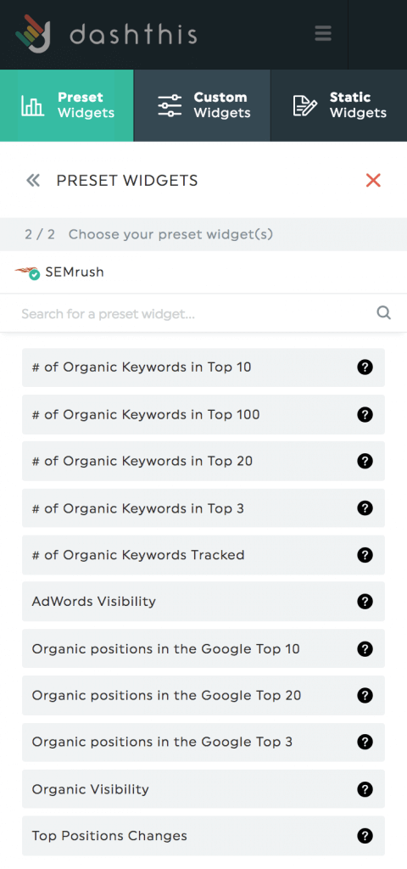Open help for Organic Keywords in Top 10
The width and height of the screenshot is (407, 869).
click(x=365, y=367)
